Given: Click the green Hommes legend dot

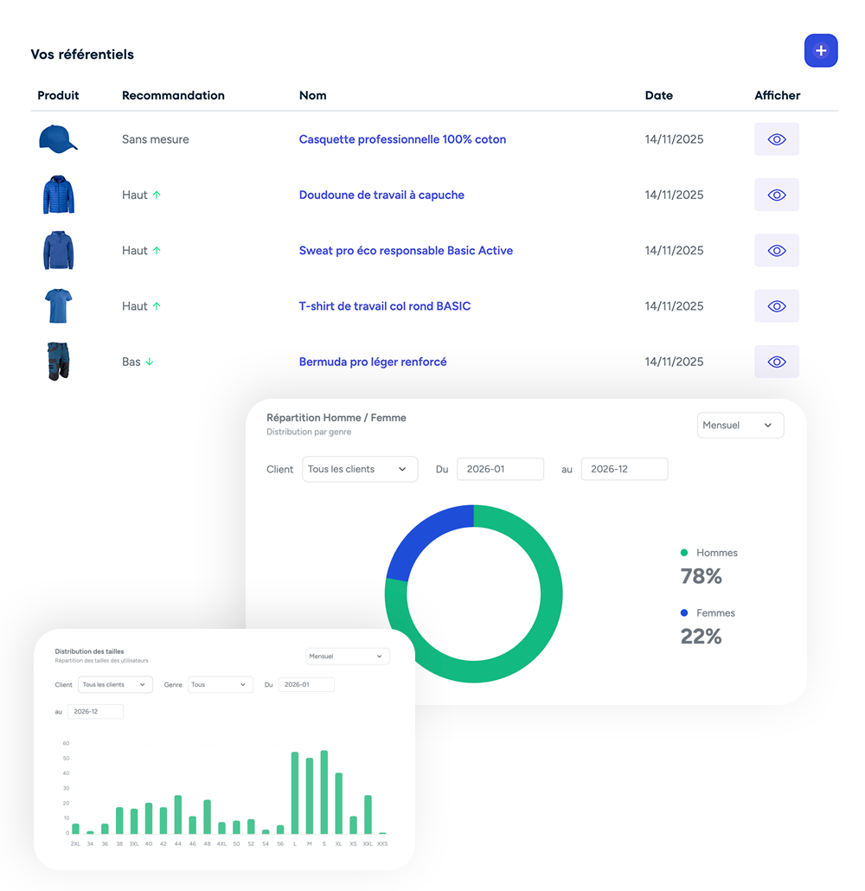Looking at the screenshot, I should pyautogui.click(x=684, y=553).
